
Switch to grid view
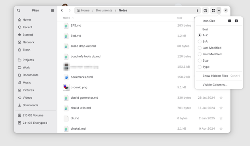213,10
